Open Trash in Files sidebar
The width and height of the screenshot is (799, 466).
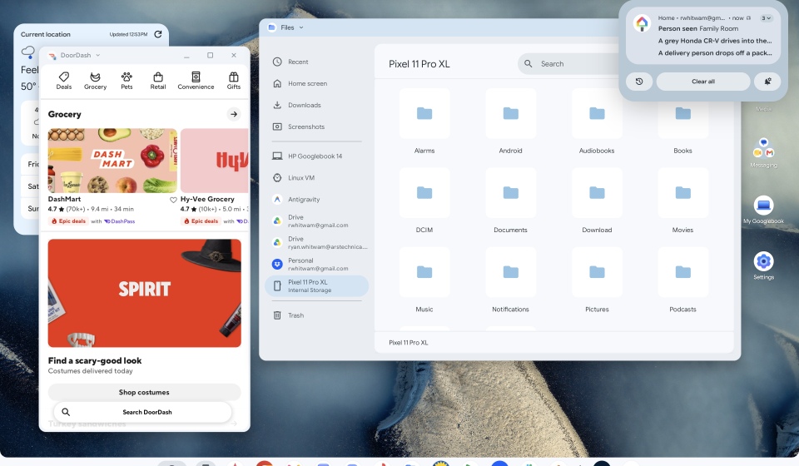(x=316, y=315)
